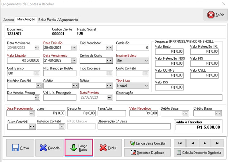Go to the previous record
Image resolution: width=228 pixels, height=162 pixels.
[192, 143]
